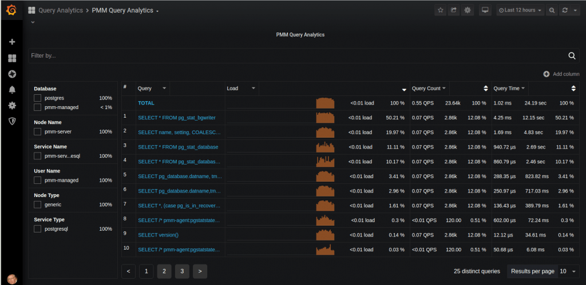586x285 pixels.
Task: Open the Configuration gear in sidebar
Action: pos(12,106)
